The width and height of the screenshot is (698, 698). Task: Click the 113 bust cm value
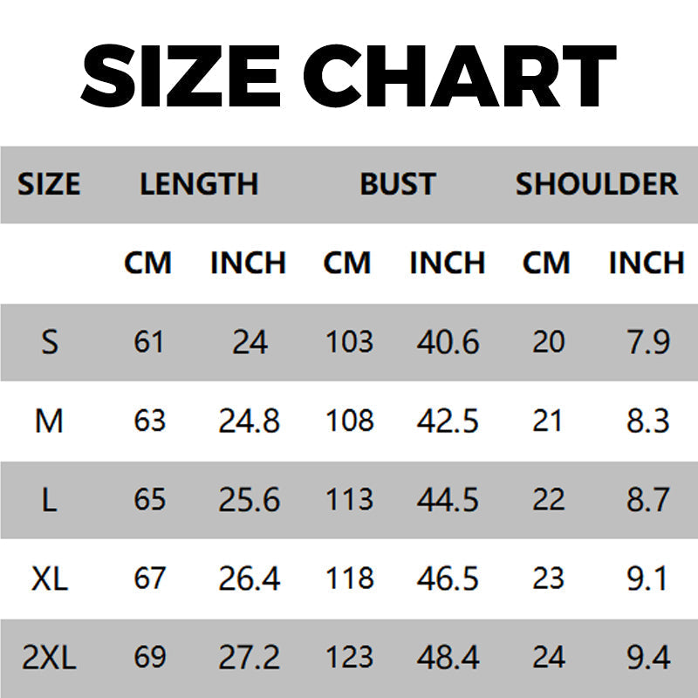349,500
